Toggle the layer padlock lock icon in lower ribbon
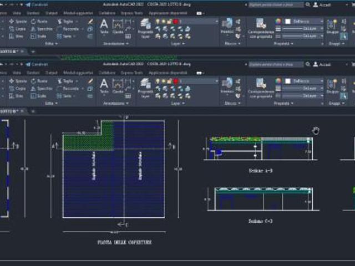The width and height of the screenshot is (355, 266). (170, 81)
